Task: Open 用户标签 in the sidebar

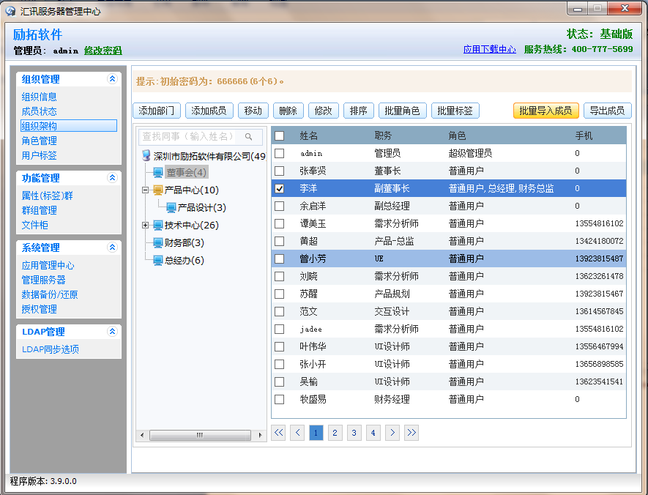Action: pos(40,155)
